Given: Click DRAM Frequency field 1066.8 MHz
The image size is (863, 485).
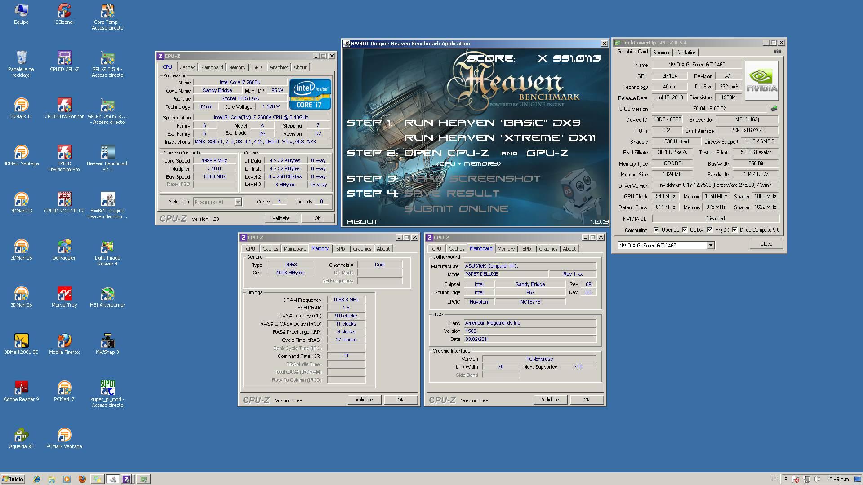Looking at the screenshot, I should [x=346, y=300].
